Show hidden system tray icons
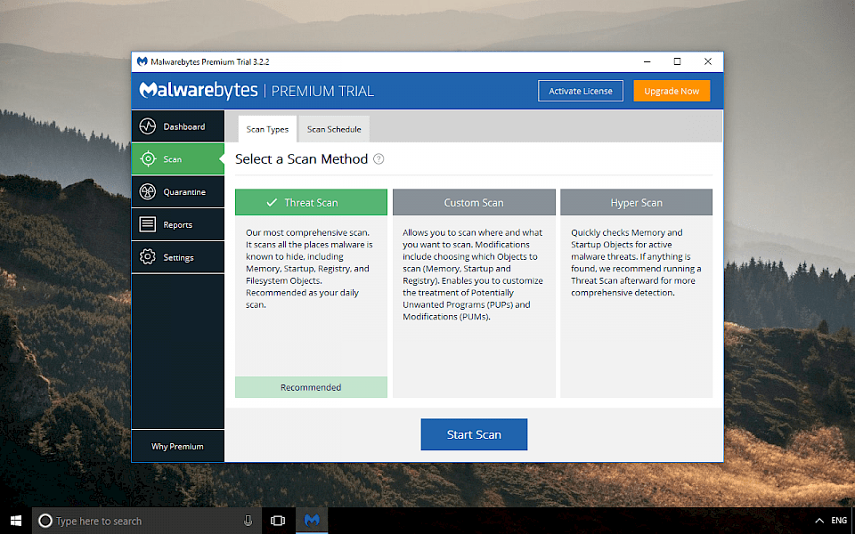 819,521
